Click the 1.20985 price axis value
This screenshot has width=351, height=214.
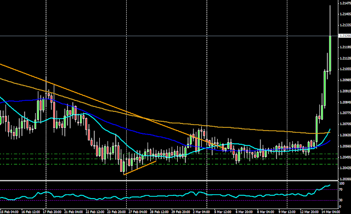(x=345, y=80)
